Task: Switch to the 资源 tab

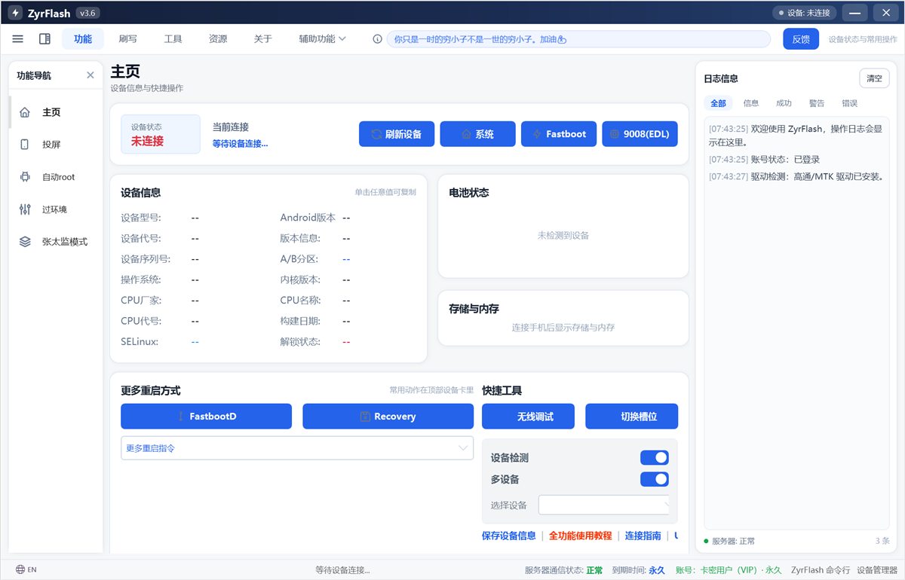Action: click(x=218, y=39)
